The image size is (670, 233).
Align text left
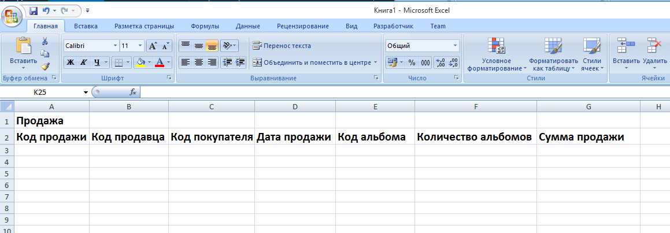click(x=185, y=62)
